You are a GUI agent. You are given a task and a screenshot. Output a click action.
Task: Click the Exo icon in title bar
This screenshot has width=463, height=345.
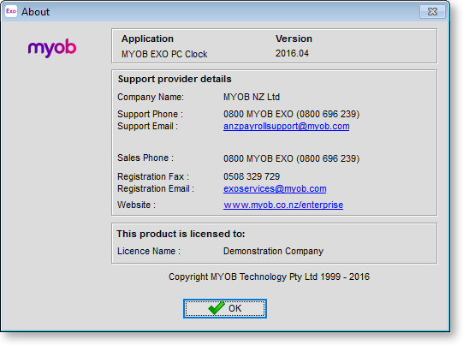click(x=11, y=11)
